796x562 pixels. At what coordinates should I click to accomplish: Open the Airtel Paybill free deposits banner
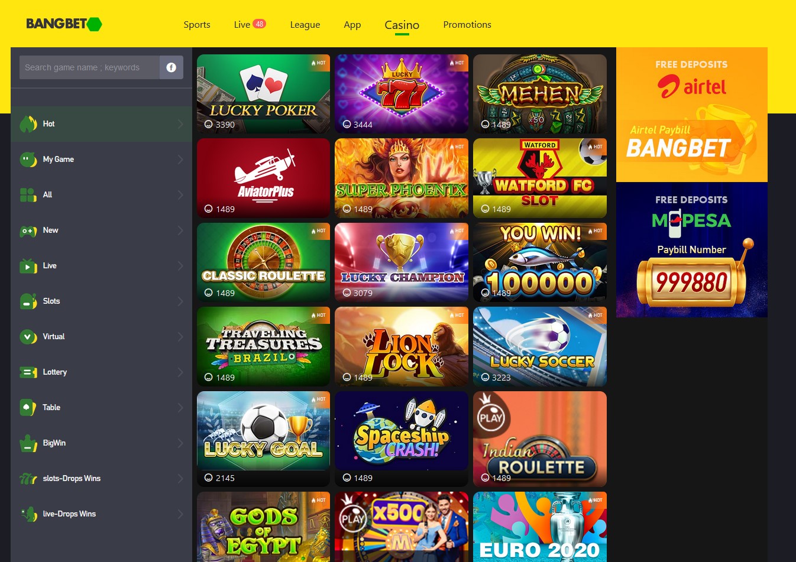pos(692,115)
